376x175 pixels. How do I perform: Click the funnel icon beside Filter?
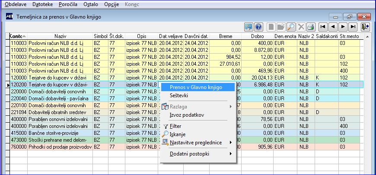(x=165, y=126)
